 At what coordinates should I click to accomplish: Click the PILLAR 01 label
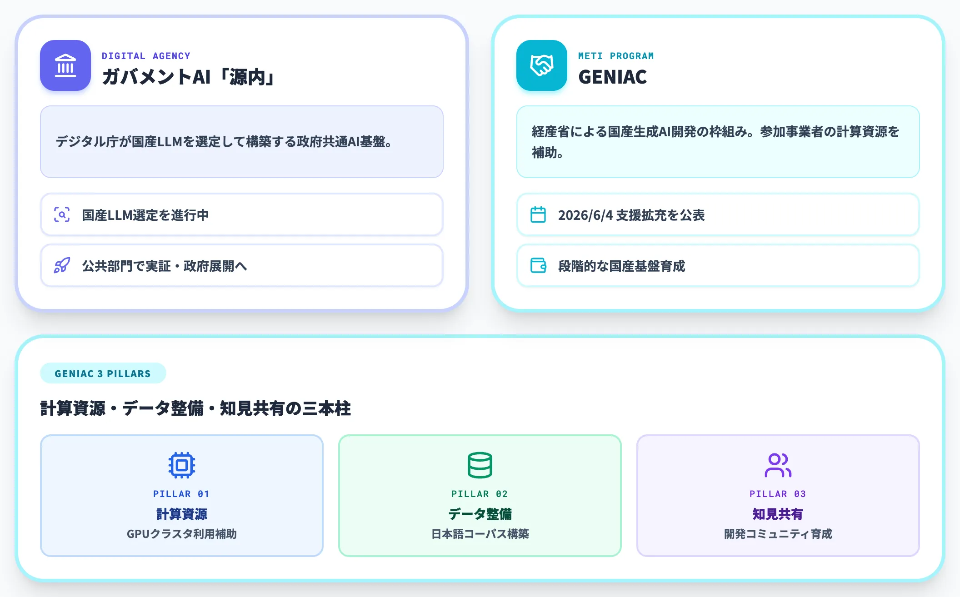tap(181, 494)
